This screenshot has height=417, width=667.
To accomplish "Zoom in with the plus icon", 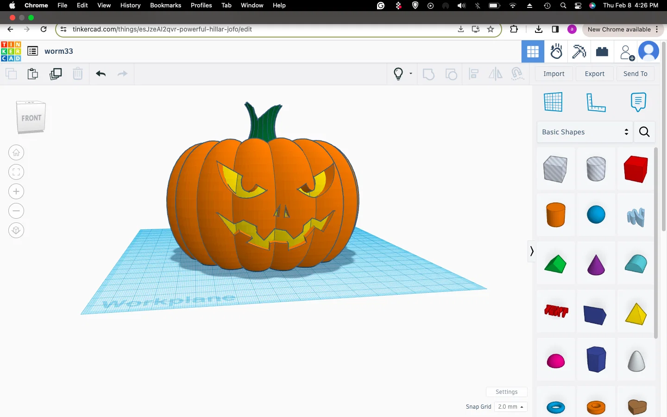I will pyautogui.click(x=16, y=191).
